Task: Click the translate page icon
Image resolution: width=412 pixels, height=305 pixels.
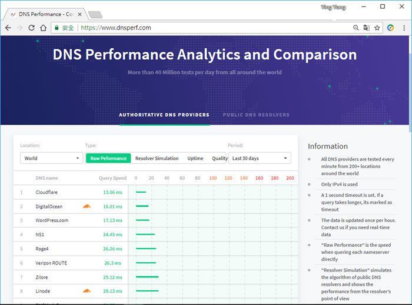Action: tap(366, 28)
